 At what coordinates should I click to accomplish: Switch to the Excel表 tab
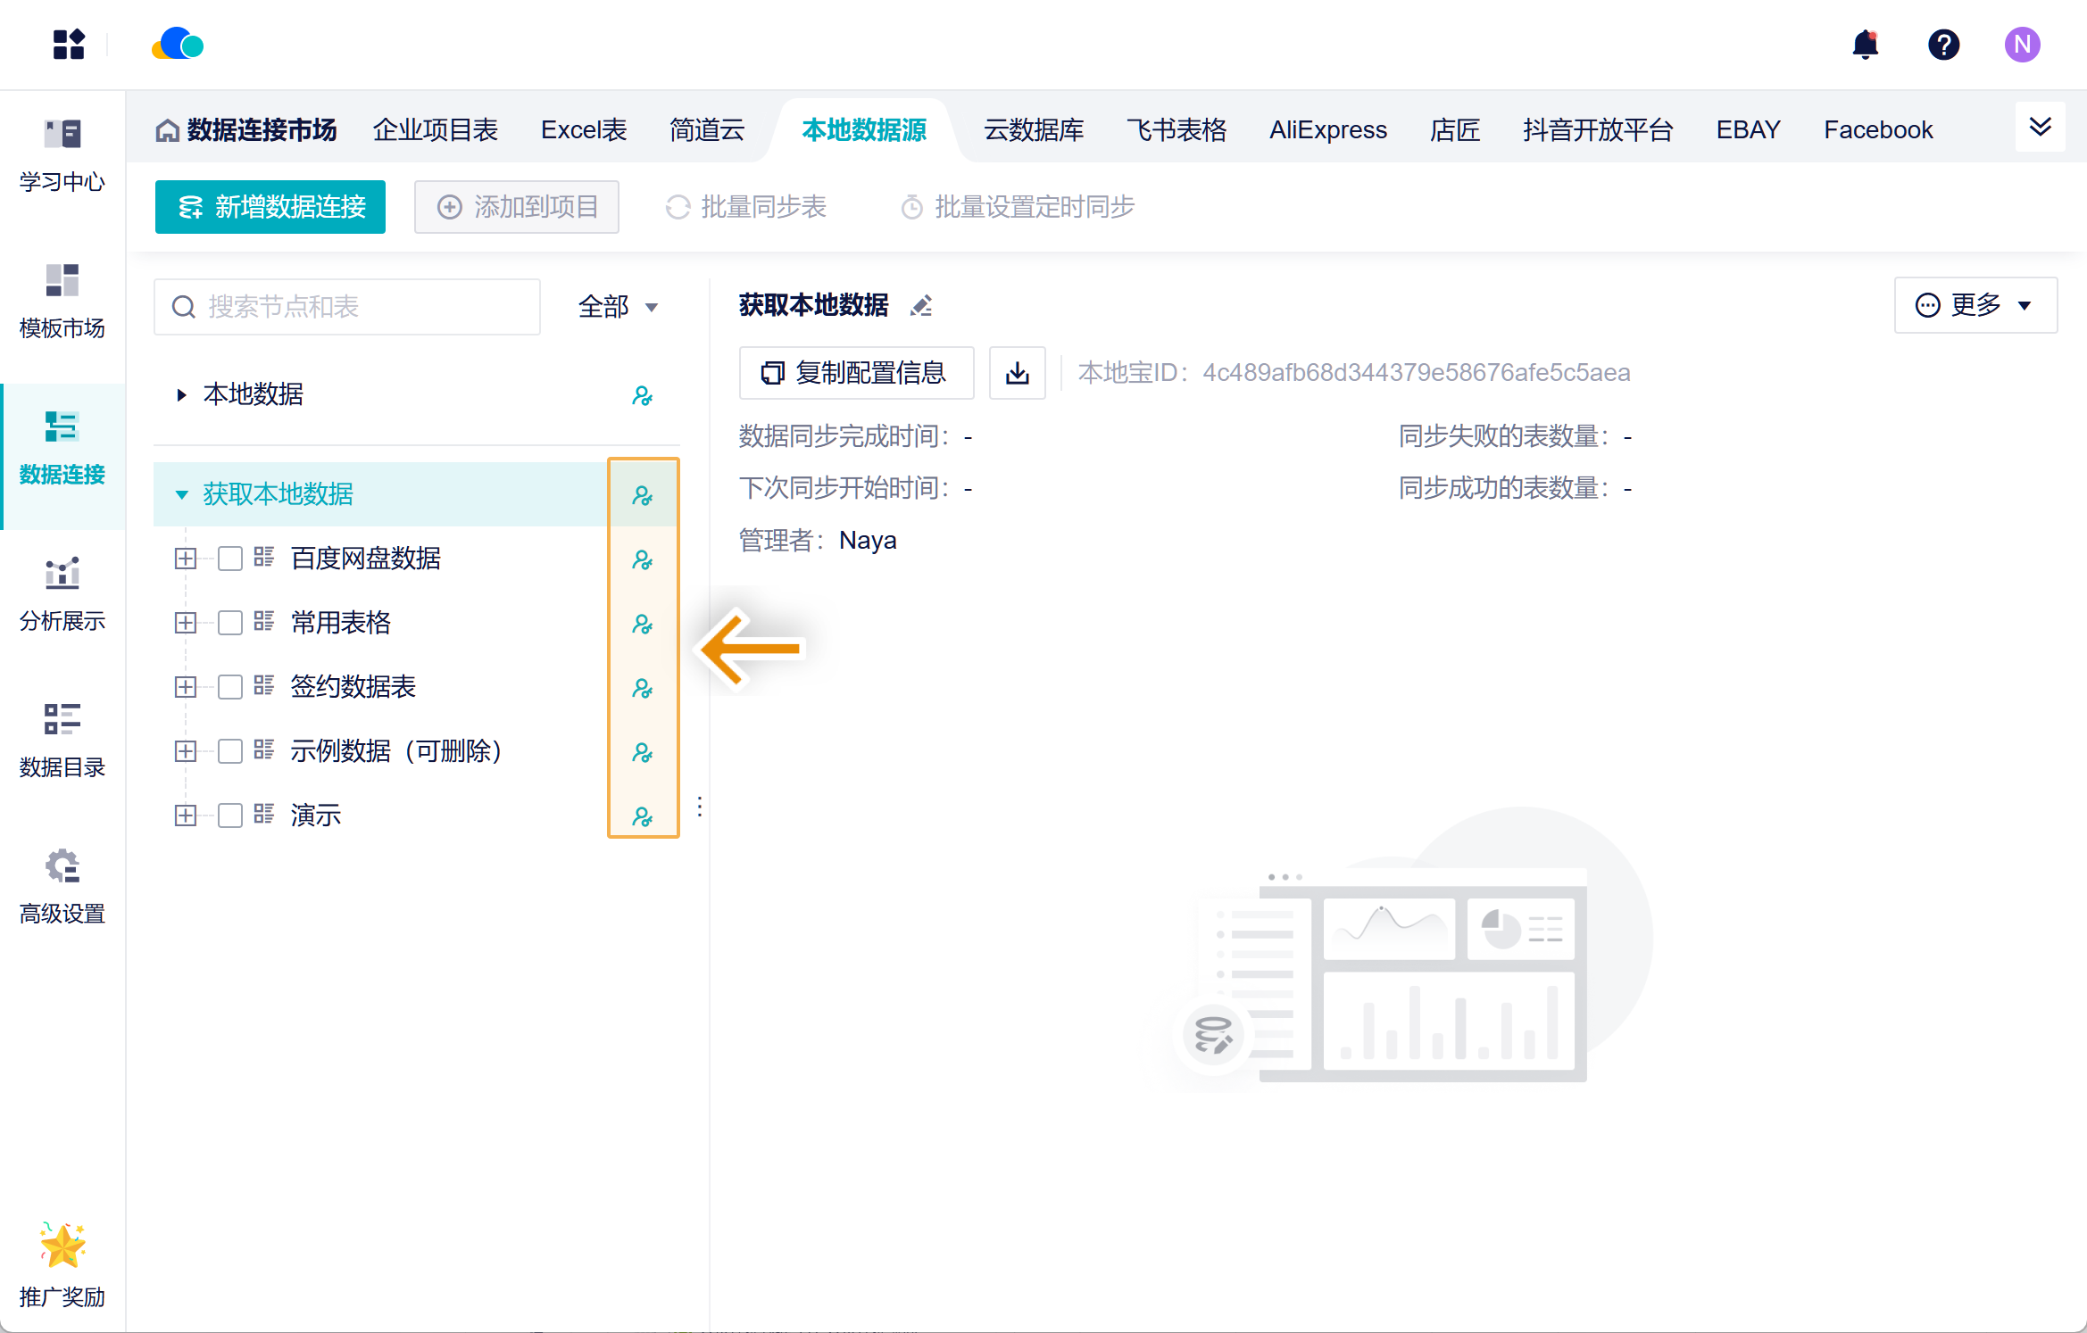583,130
